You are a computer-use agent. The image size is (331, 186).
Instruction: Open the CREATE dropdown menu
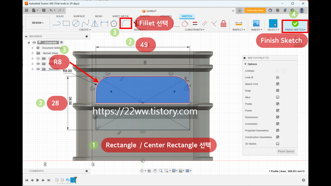tap(85, 30)
